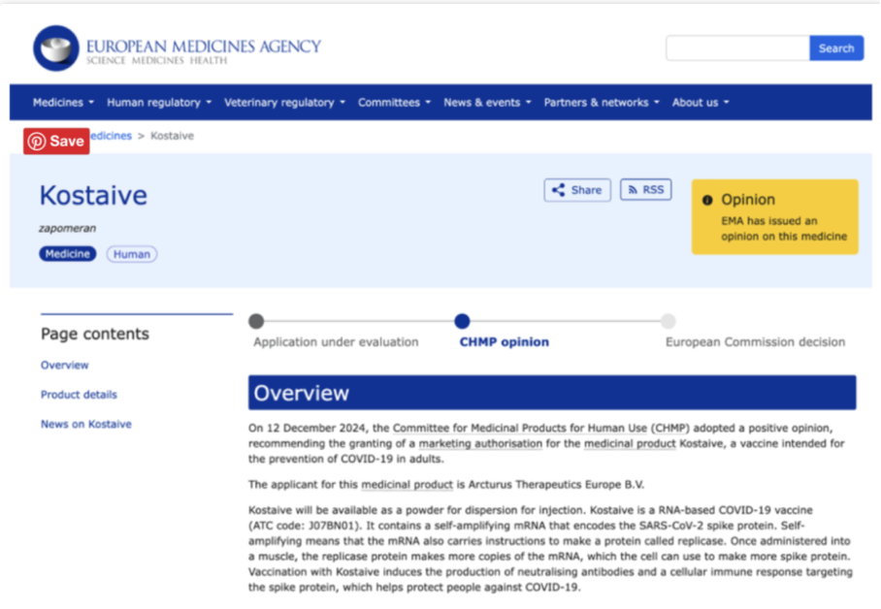Open the News & events menu
The width and height of the screenshot is (881, 609).
coord(487,102)
